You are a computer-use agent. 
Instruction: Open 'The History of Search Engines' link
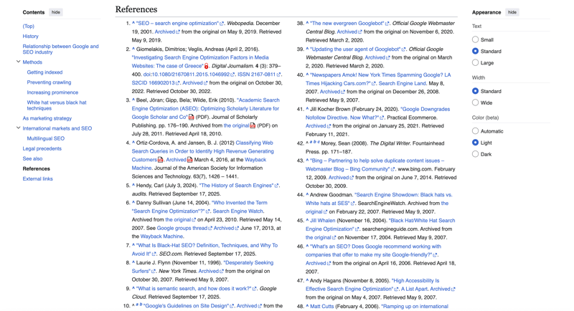pos(236,186)
